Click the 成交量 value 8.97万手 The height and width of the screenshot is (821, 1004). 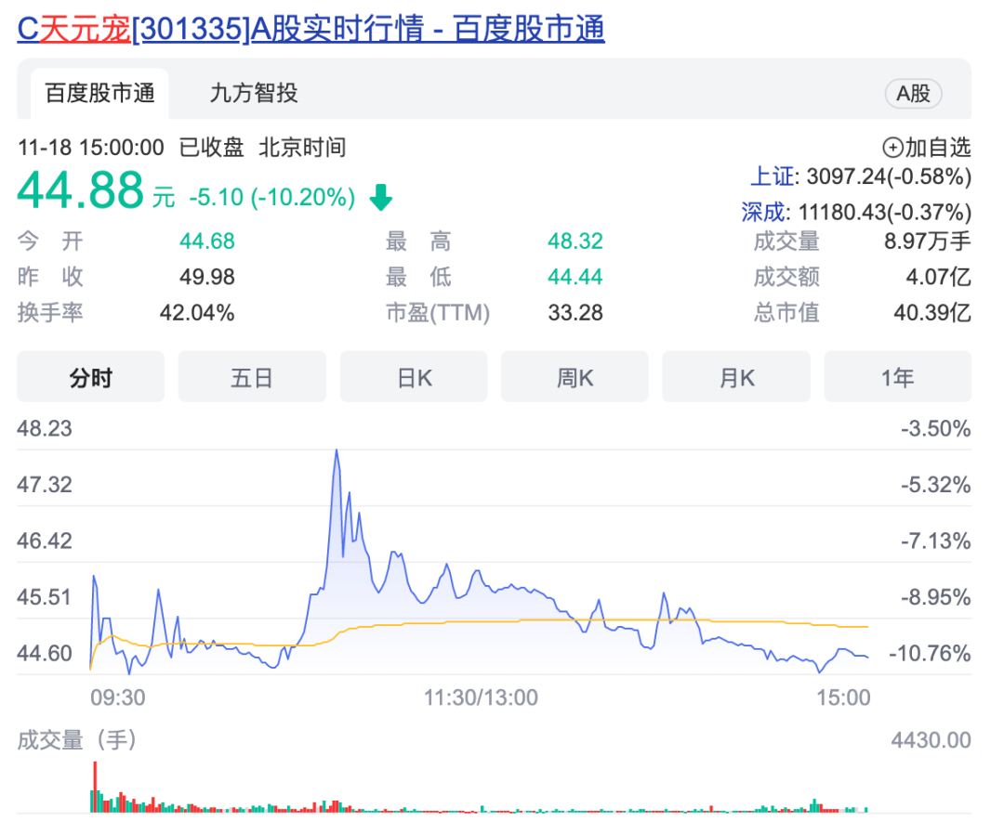pos(928,241)
